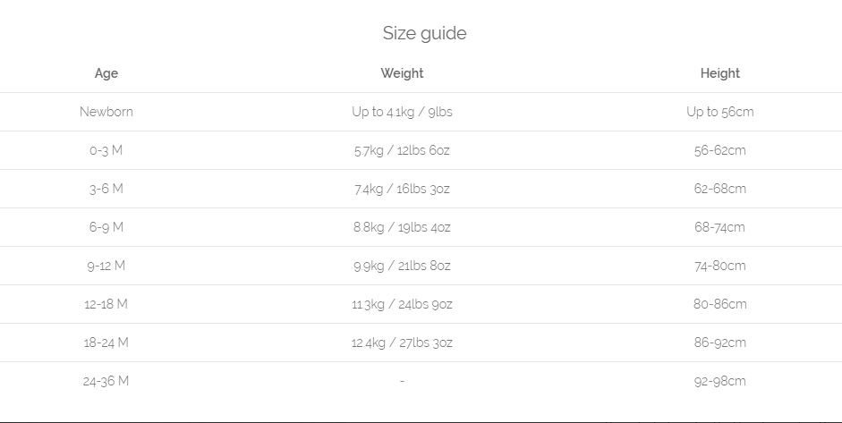This screenshot has width=842, height=423.
Task: Click the 12-18 M age cell
Action: pyautogui.click(x=106, y=304)
